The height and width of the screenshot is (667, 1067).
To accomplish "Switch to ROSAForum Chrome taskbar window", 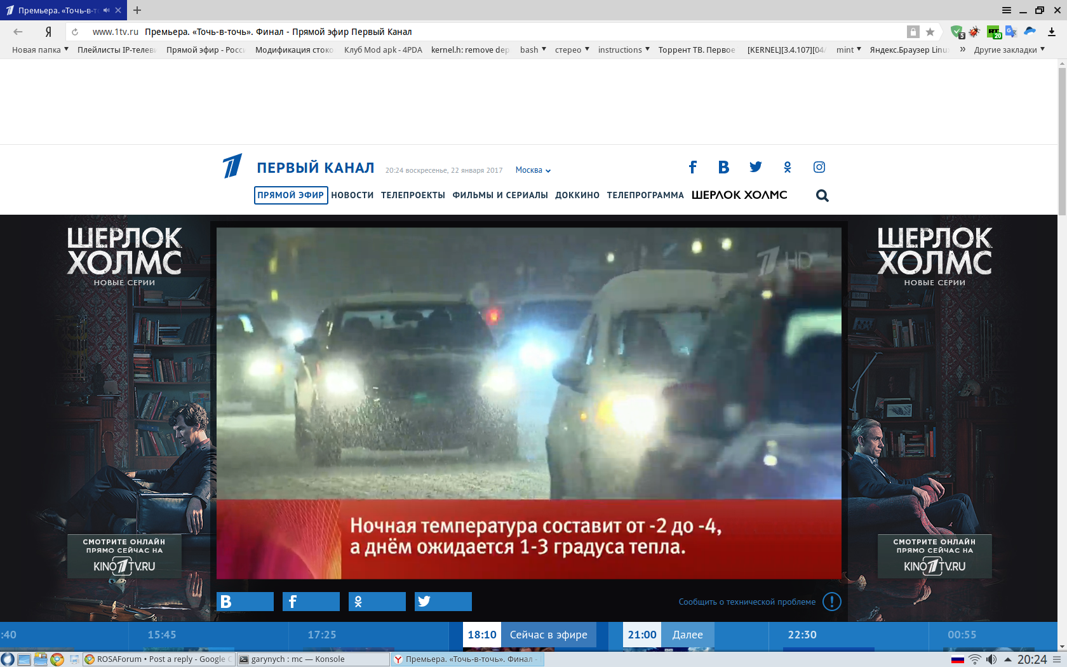I will click(x=159, y=659).
